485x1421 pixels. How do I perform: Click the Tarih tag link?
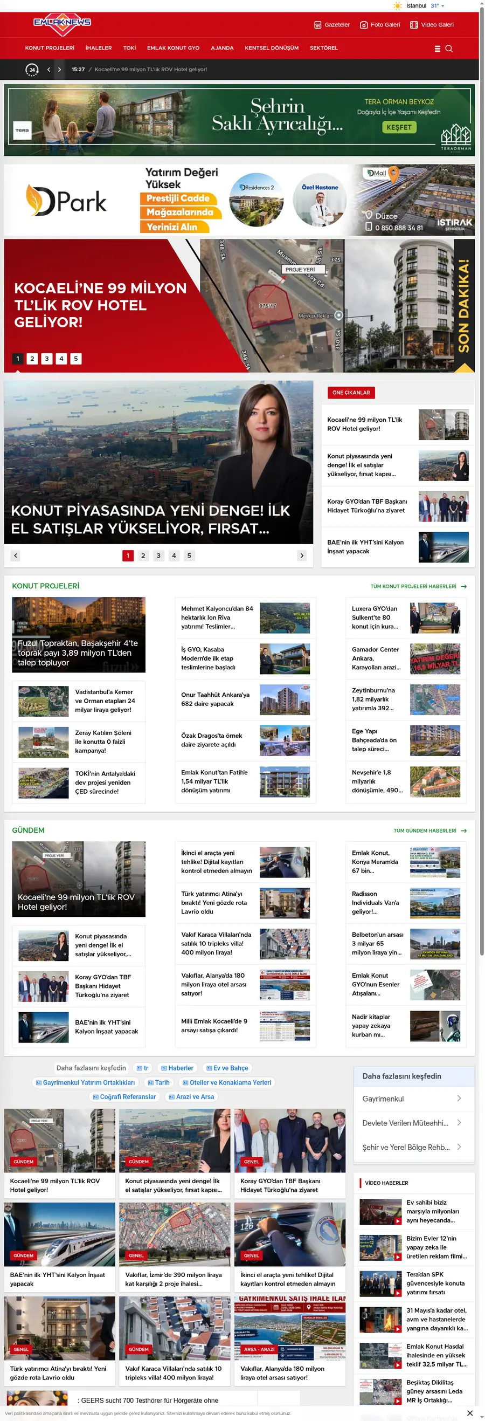(159, 1082)
